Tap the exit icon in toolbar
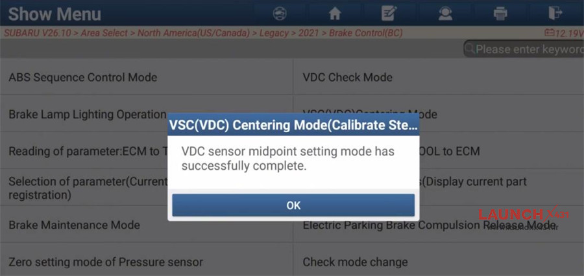The height and width of the screenshot is (276, 584). coord(555,13)
